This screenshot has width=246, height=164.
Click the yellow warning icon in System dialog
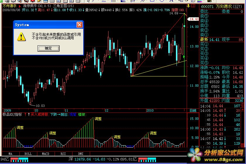click(x=21, y=36)
